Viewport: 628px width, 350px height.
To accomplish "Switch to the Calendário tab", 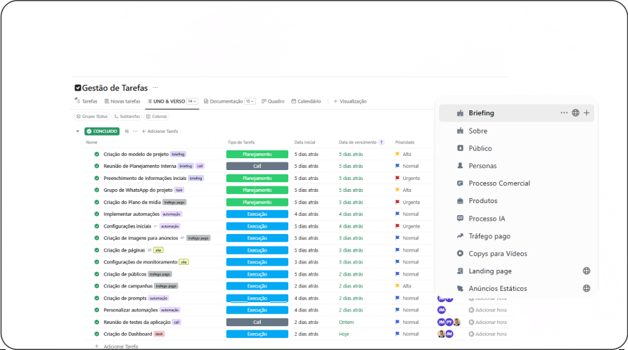I will (x=306, y=101).
